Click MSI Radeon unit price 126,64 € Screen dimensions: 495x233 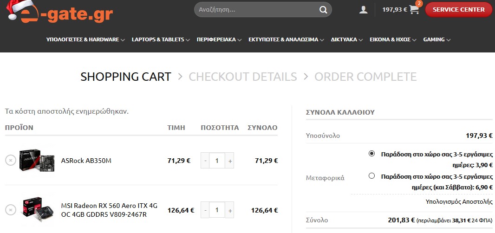[x=181, y=210]
